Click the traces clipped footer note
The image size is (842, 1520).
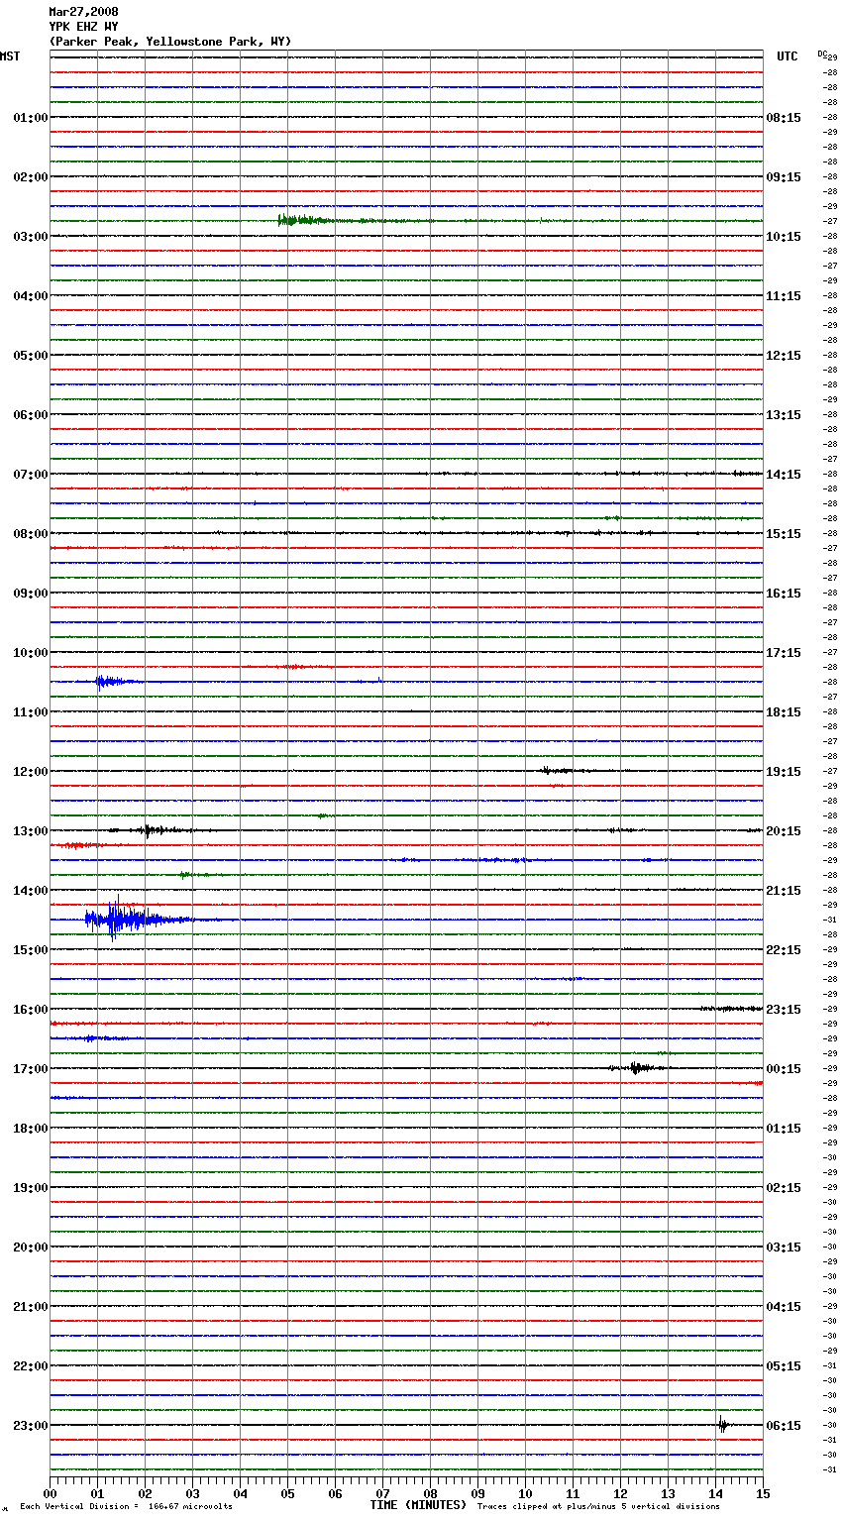(598, 1507)
